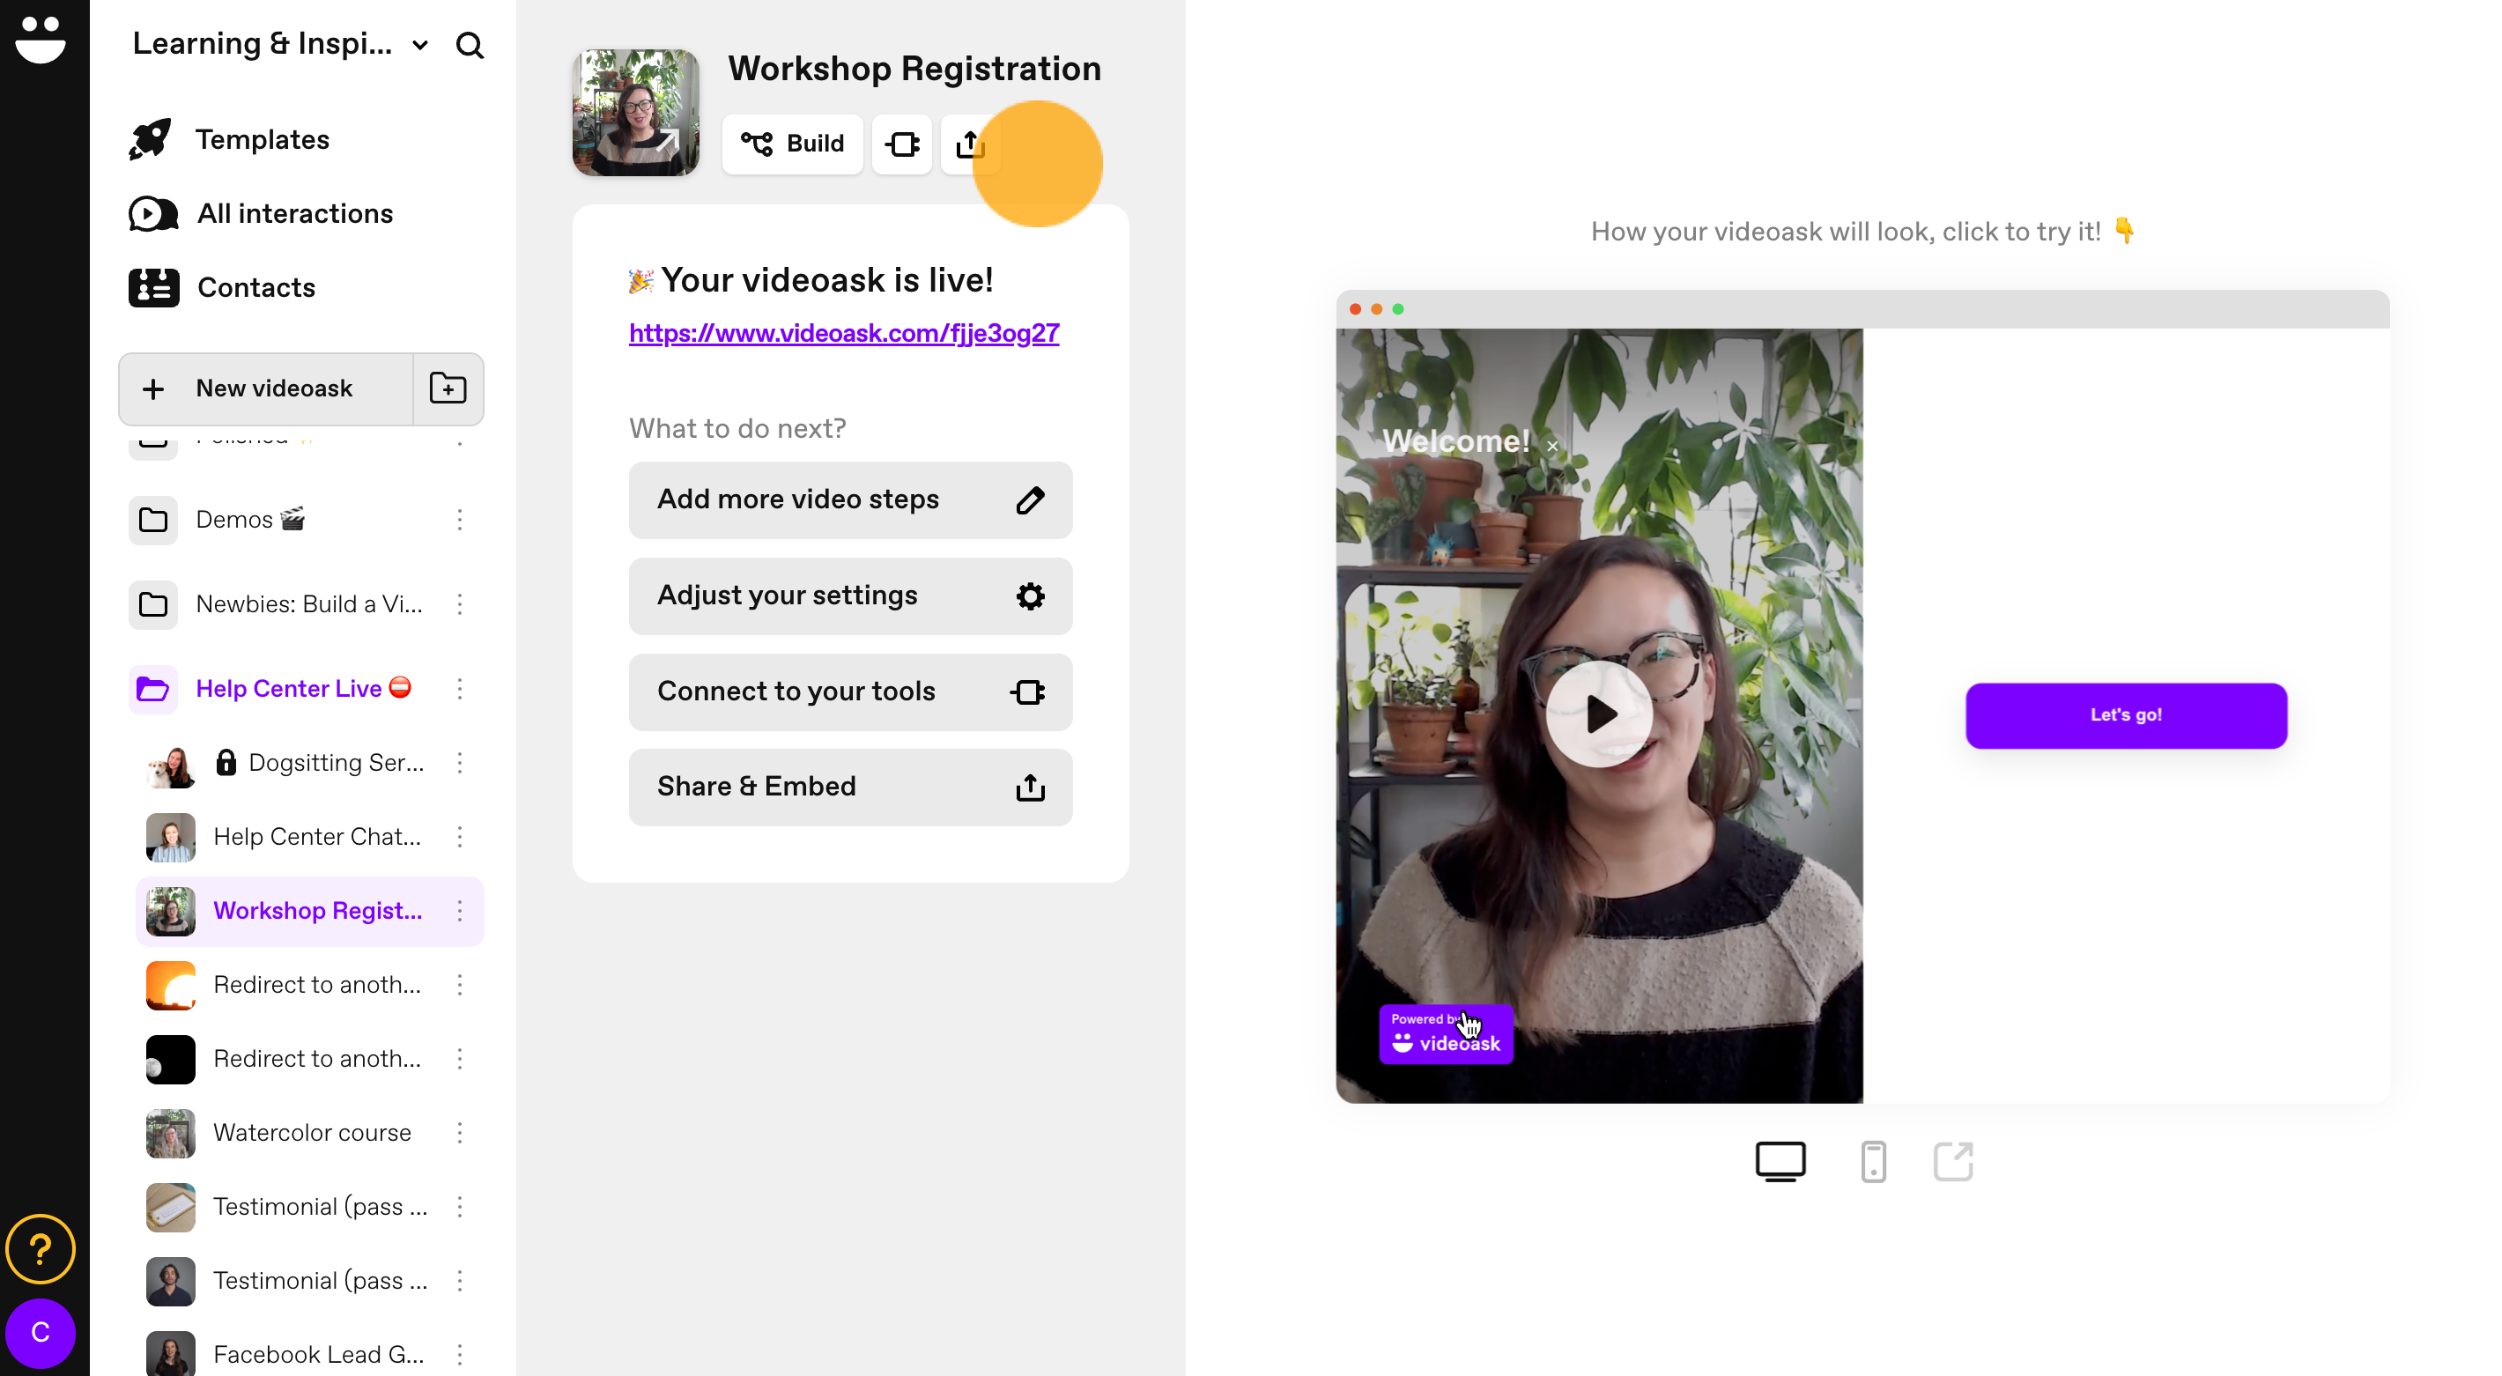
Task: Click the gear icon on Adjust your settings
Action: (x=1030, y=595)
